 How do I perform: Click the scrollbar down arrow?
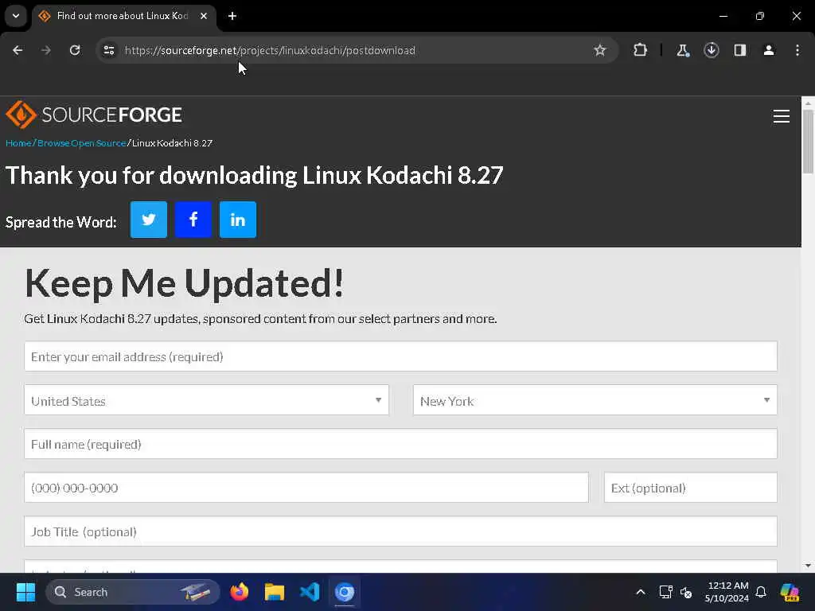[808, 566]
